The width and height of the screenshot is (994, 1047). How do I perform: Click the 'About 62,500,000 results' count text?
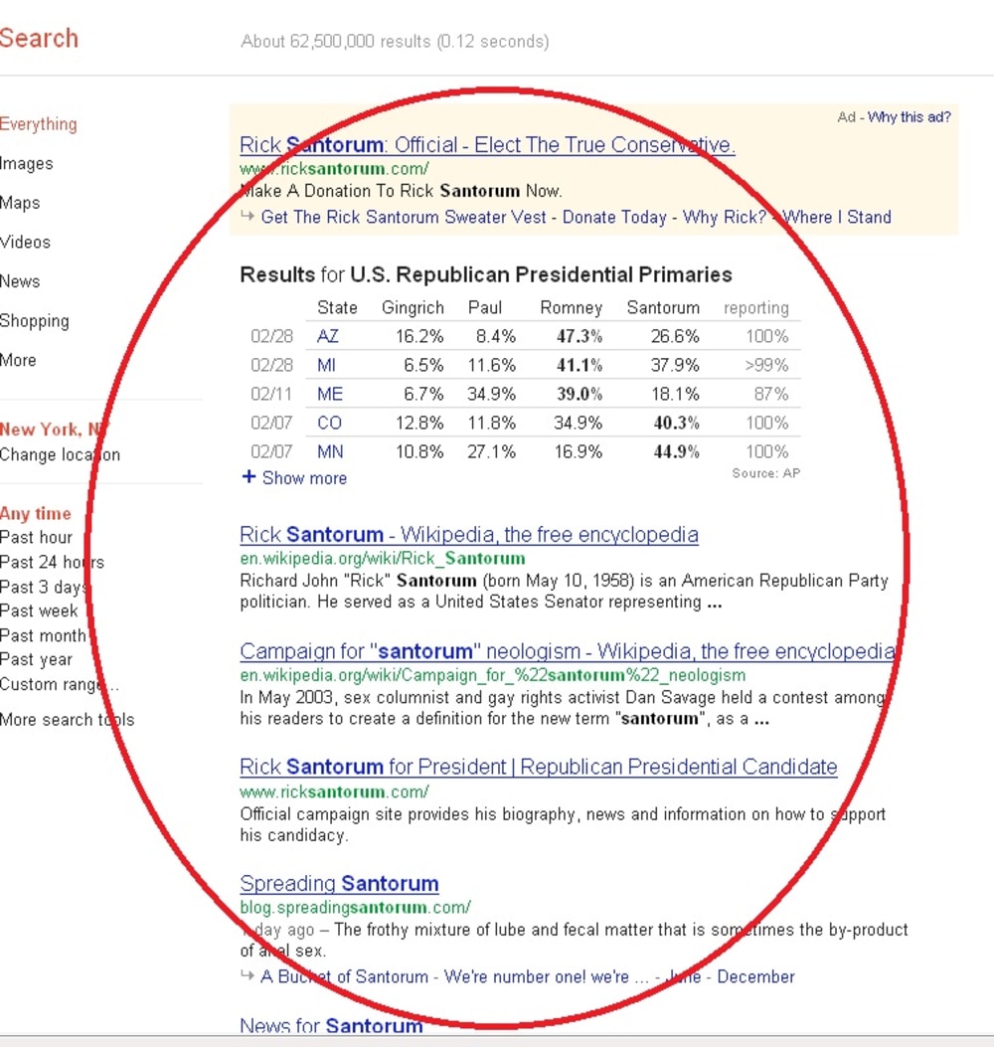coord(395,42)
